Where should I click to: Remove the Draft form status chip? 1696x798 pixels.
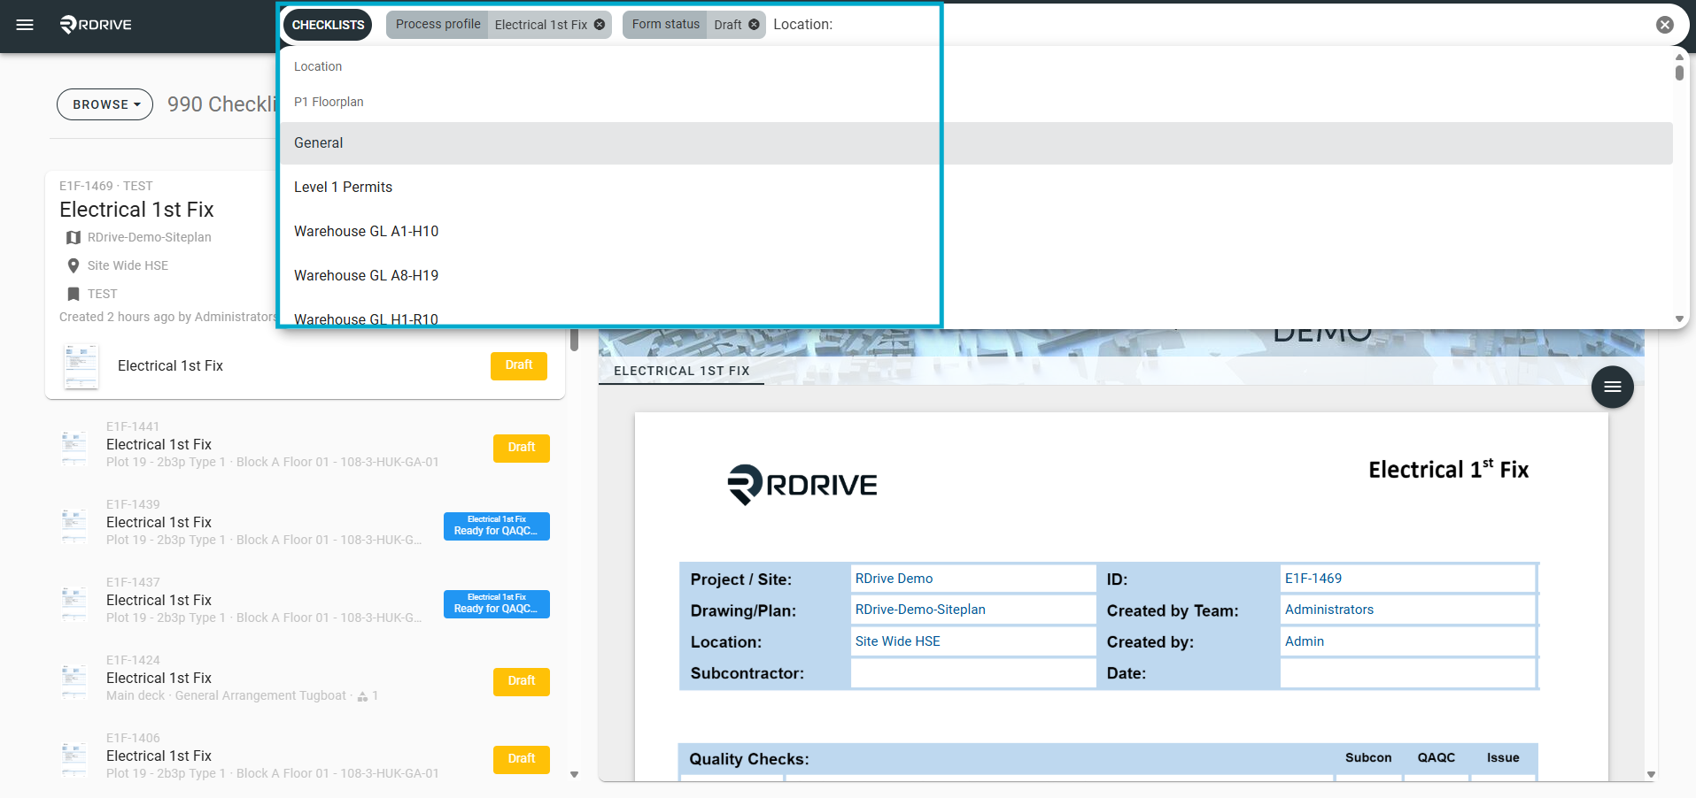754,25
